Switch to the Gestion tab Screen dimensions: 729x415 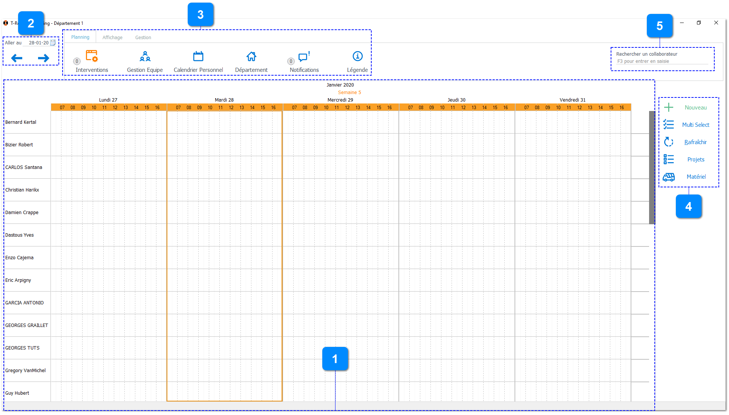(x=143, y=37)
